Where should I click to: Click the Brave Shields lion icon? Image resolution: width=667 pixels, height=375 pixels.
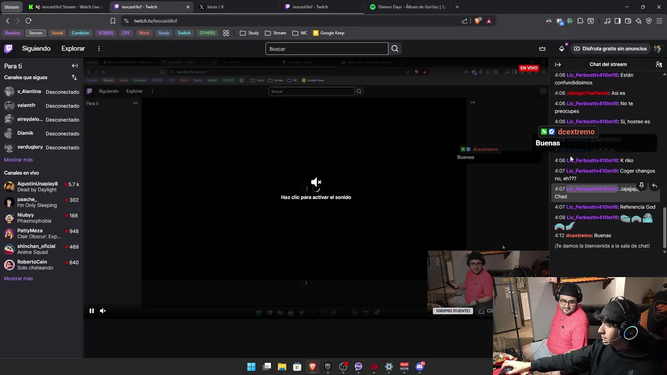click(477, 21)
